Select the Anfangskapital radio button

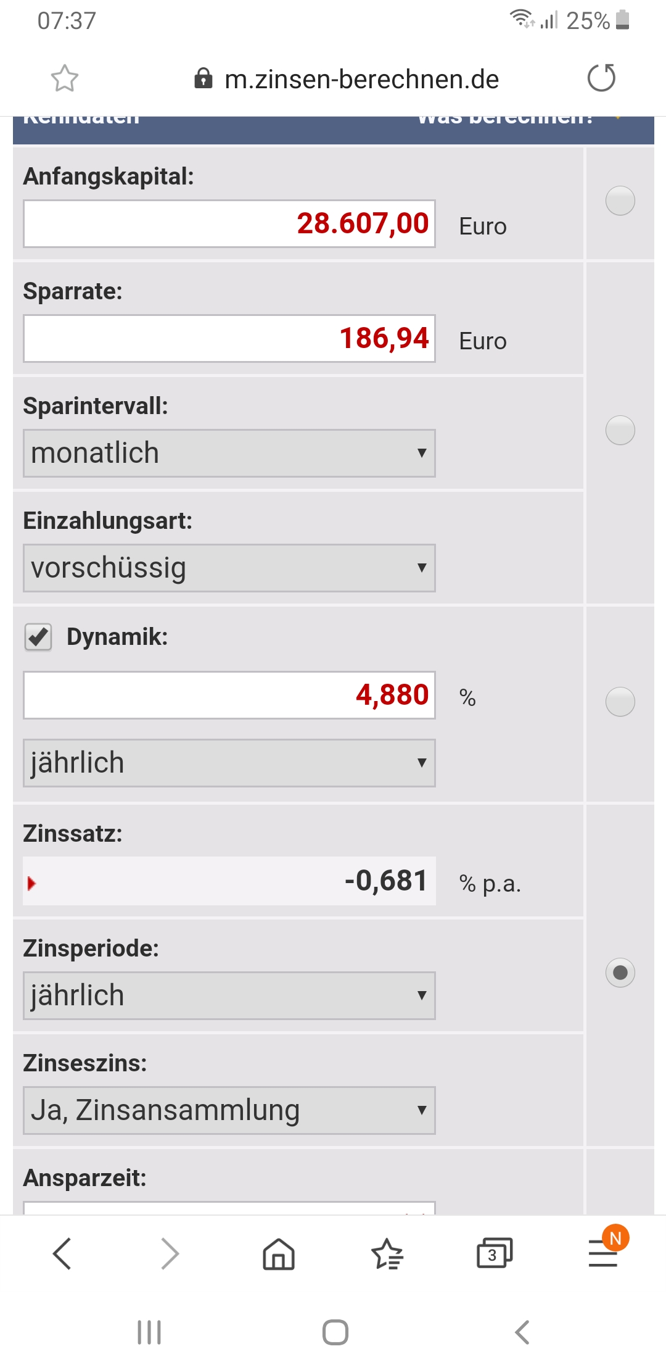point(620,201)
